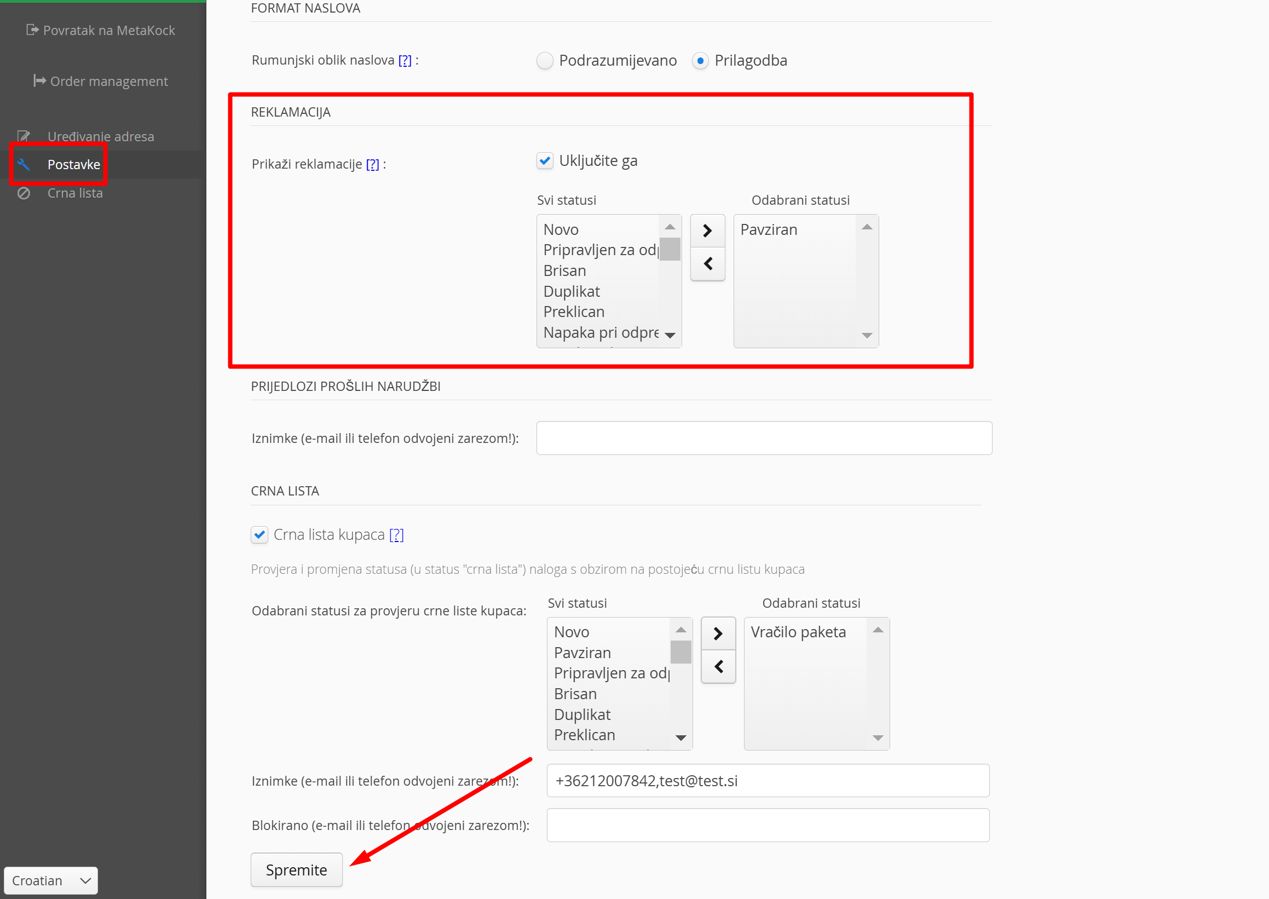Click right arrow in Crna lista statuses
The width and height of the screenshot is (1269, 899).
718,633
